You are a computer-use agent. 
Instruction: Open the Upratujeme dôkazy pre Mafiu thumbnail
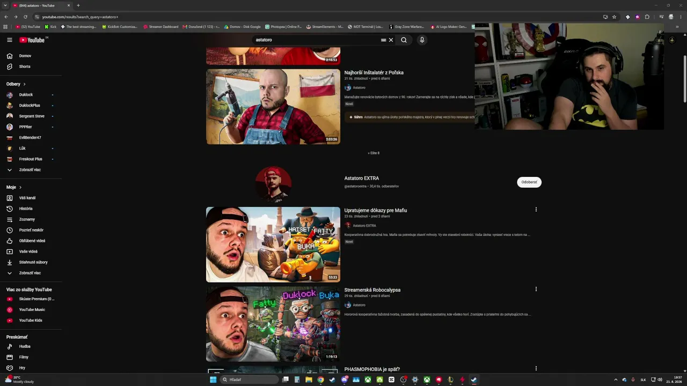pos(273,244)
